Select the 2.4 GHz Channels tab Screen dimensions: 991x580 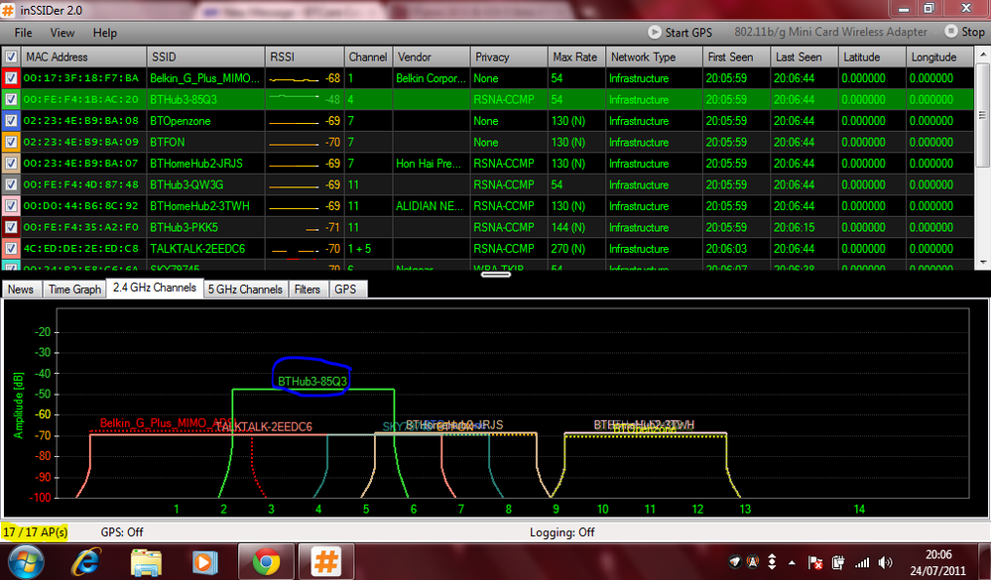(x=155, y=289)
